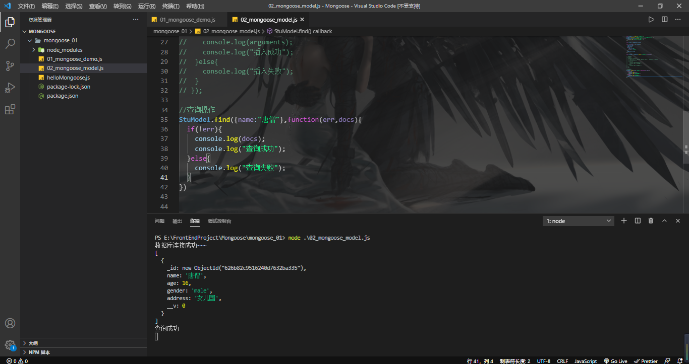
Task: Open the Run and Debug view
Action: click(x=10, y=88)
